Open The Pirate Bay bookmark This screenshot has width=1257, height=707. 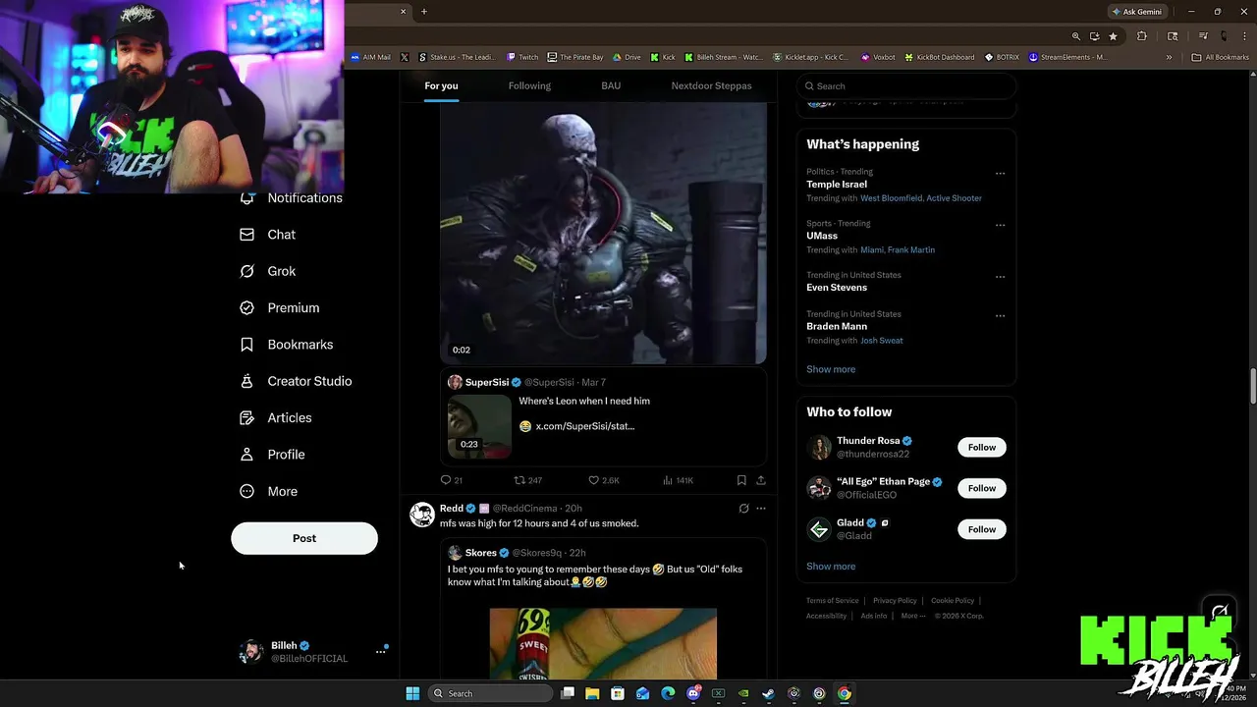pyautogui.click(x=575, y=57)
